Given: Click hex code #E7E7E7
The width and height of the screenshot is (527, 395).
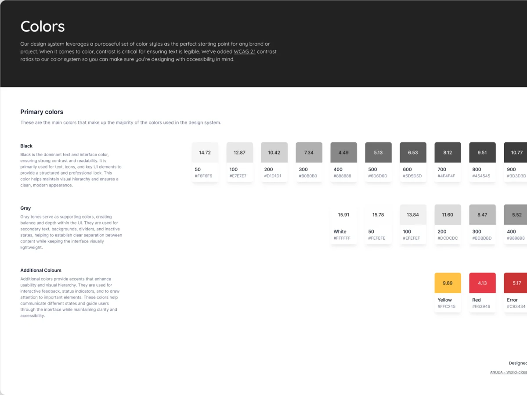Looking at the screenshot, I should click(x=238, y=176).
